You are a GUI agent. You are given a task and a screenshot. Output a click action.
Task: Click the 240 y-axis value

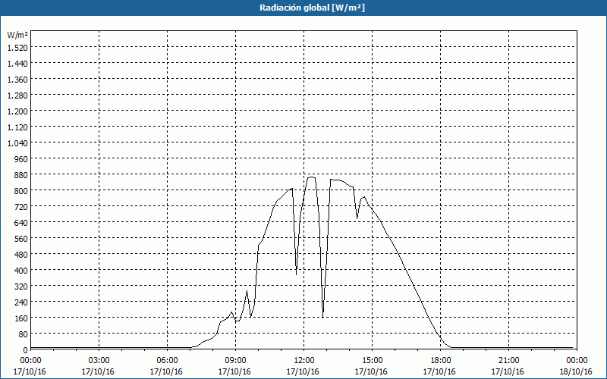pyautogui.click(x=21, y=302)
